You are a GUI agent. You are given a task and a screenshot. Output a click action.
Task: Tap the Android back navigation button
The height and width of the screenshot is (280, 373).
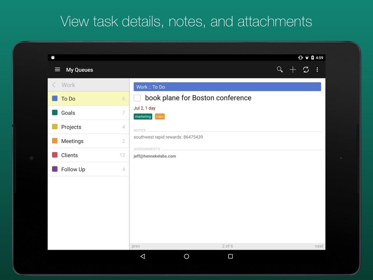pos(143,256)
